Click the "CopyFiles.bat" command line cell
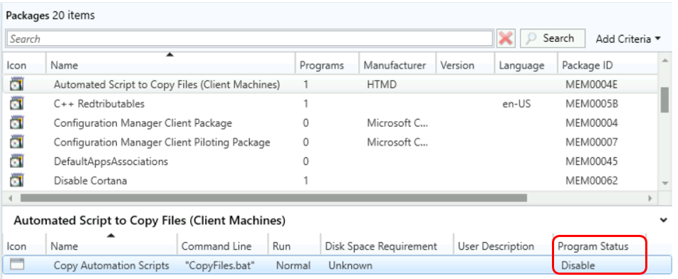 click(x=219, y=265)
